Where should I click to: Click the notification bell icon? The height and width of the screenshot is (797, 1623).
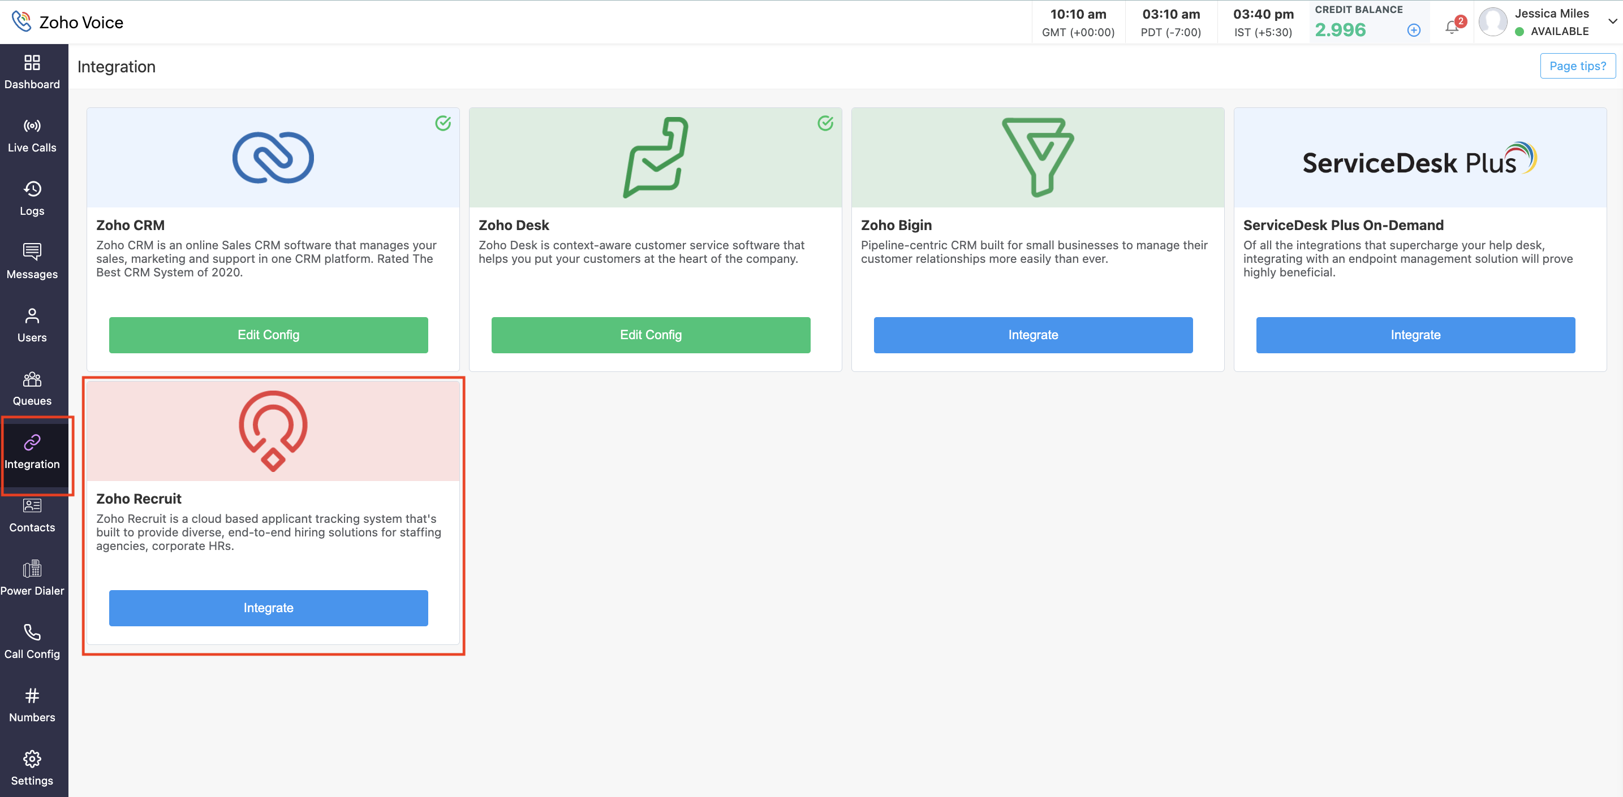tap(1452, 27)
